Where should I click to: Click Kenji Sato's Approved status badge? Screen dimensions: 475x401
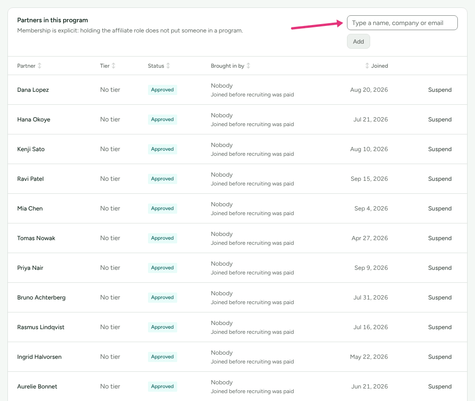pos(162,149)
